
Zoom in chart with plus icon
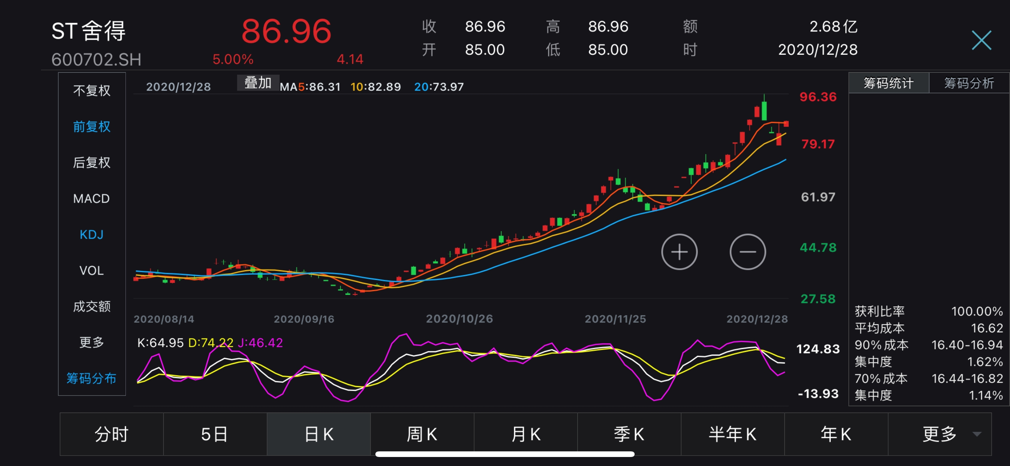[679, 252]
